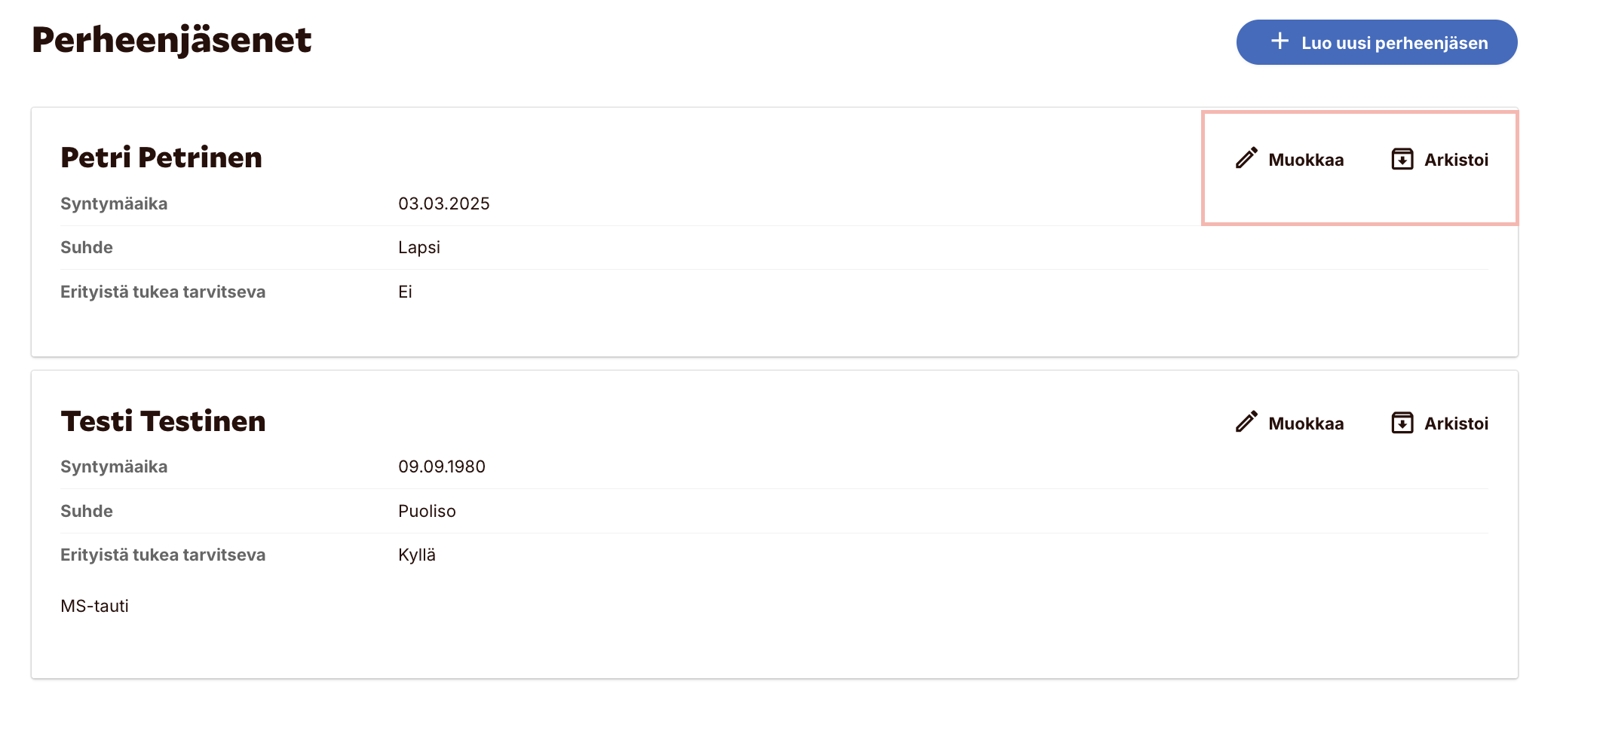Click the Lapsi relationship value
Viewport: 1606px width, 740px height.
[x=419, y=248]
